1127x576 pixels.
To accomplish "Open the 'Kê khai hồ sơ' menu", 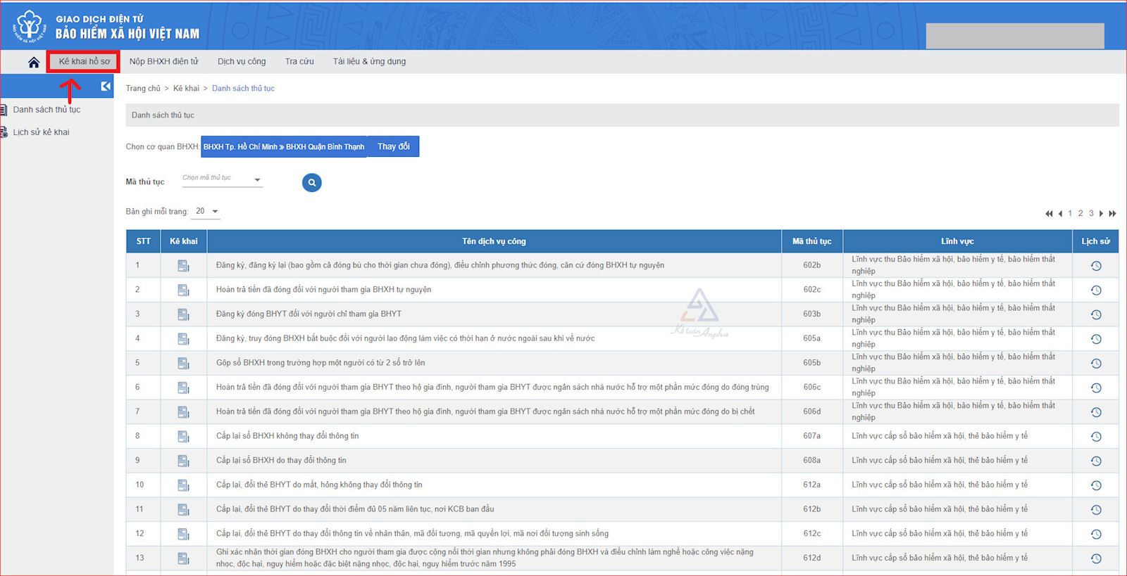I will (84, 62).
